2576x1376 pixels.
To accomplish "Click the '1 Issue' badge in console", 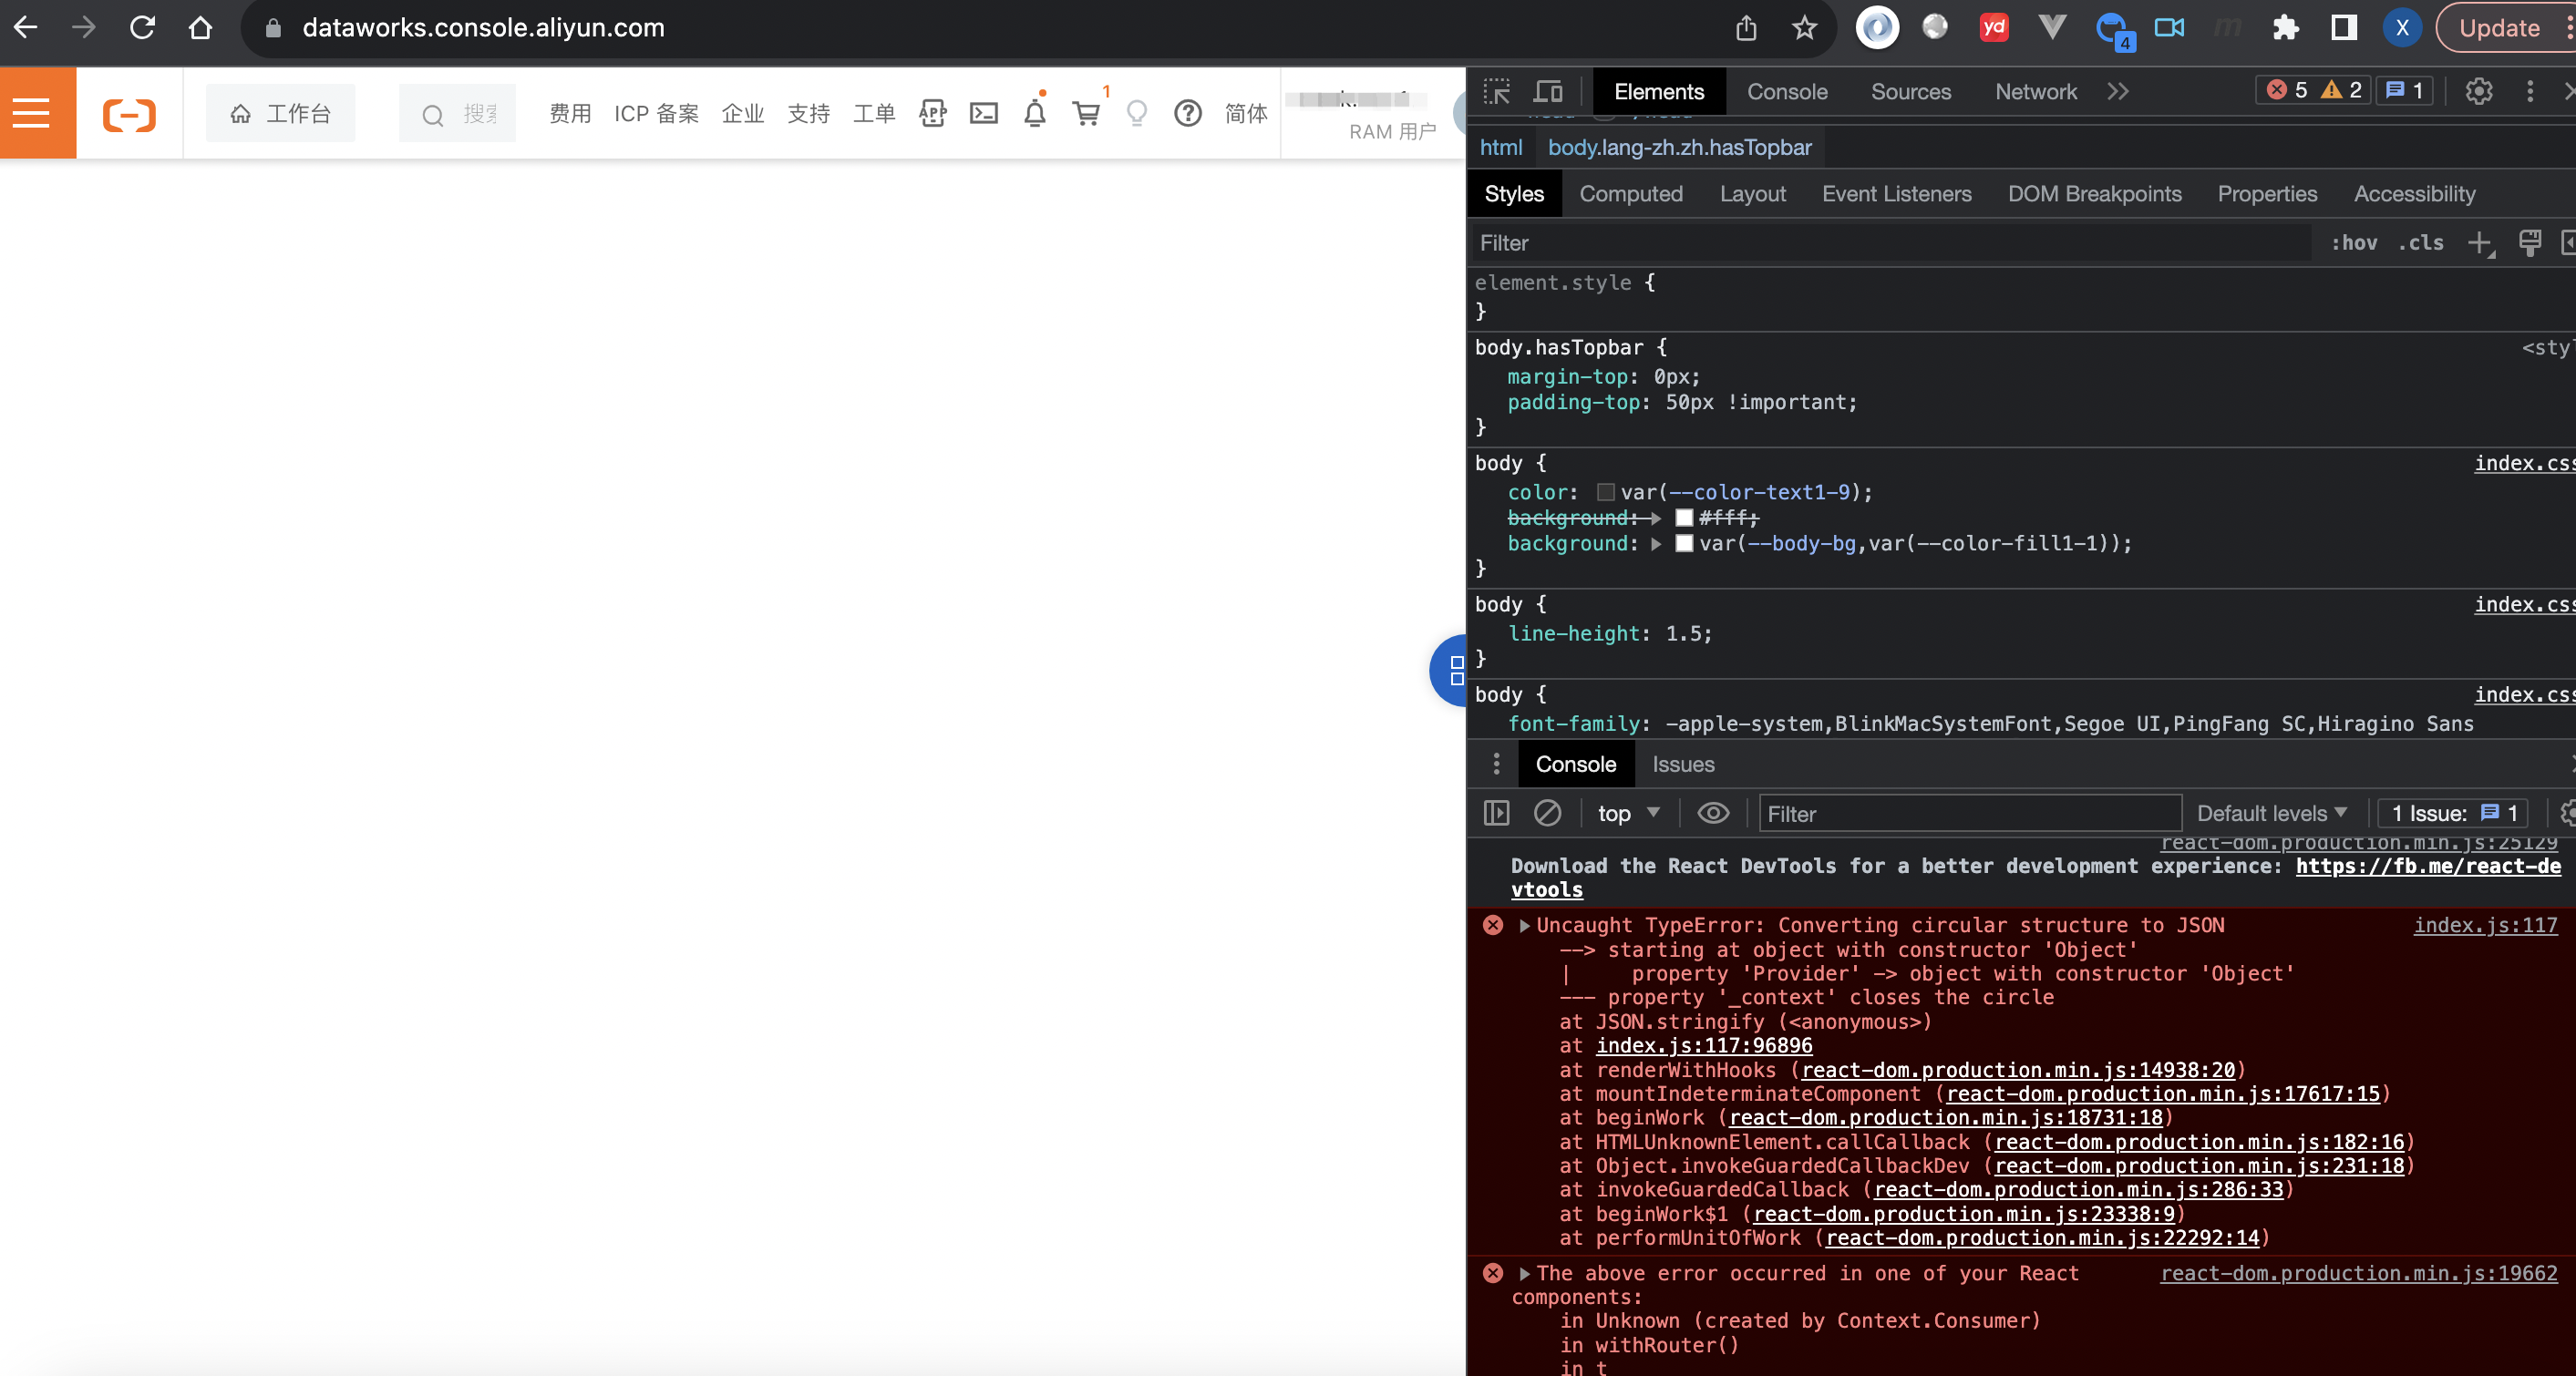I will tap(2452, 814).
